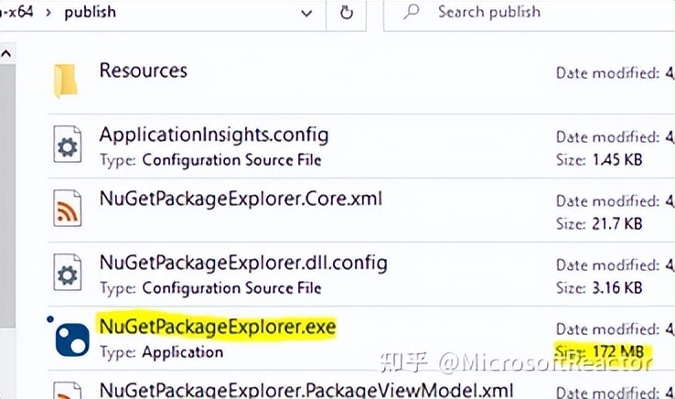The width and height of the screenshot is (675, 399).
Task: Select the NuGetPackageExplorer.Core.xml file name
Action: pos(240,199)
